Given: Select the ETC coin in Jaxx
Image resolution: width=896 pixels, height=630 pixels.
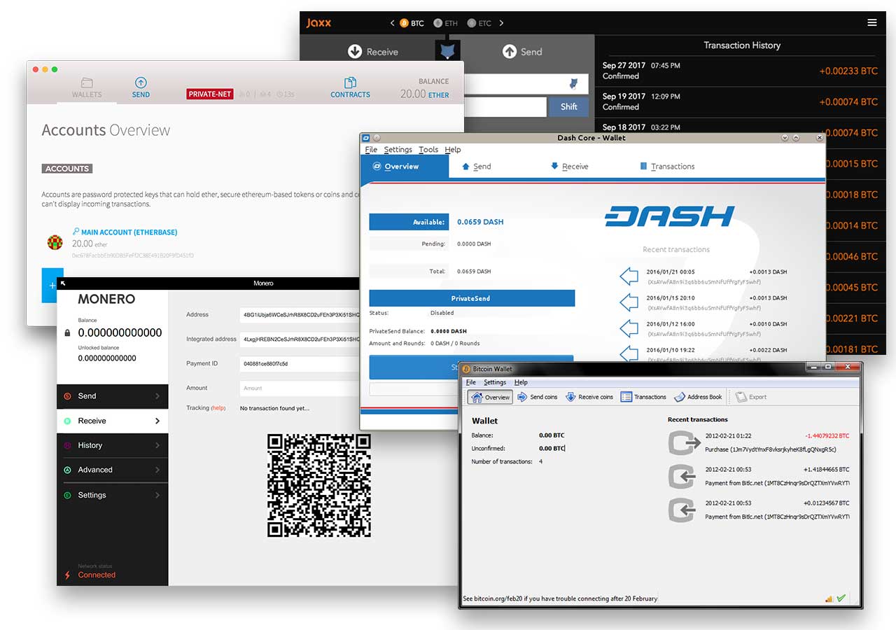Looking at the screenshot, I should 479,23.
